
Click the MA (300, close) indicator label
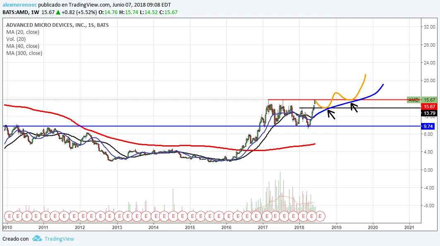pos(24,53)
